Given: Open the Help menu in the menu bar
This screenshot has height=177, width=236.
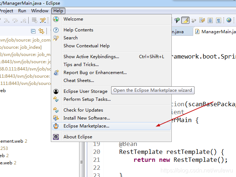Looking at the screenshot, I should (58, 11).
